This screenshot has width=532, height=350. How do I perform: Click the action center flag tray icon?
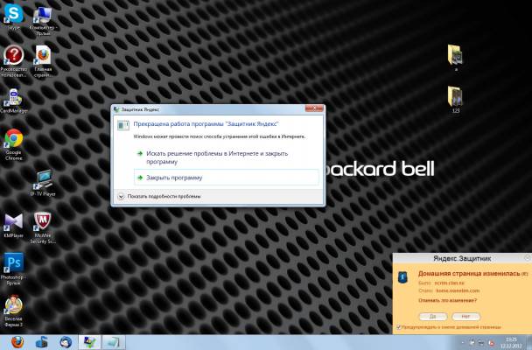472,343
